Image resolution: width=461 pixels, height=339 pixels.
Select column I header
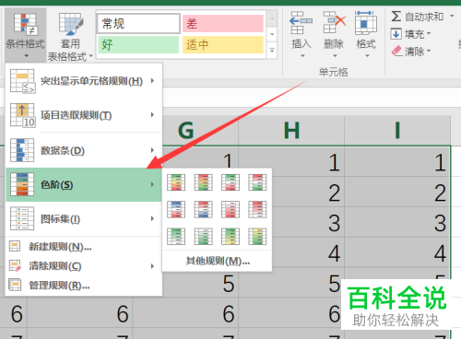tap(397, 130)
